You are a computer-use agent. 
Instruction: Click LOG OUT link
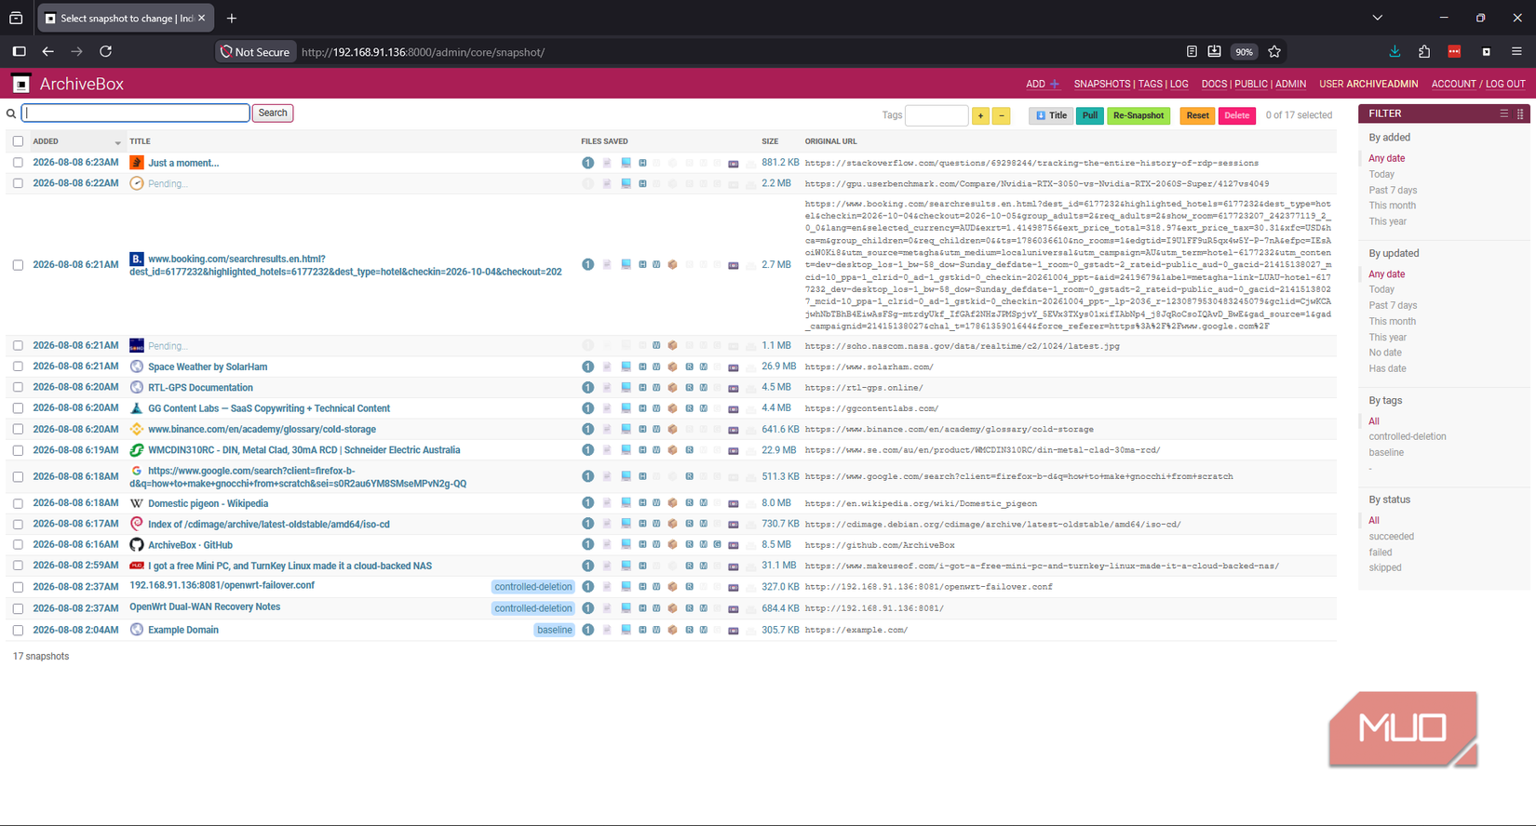coord(1504,84)
